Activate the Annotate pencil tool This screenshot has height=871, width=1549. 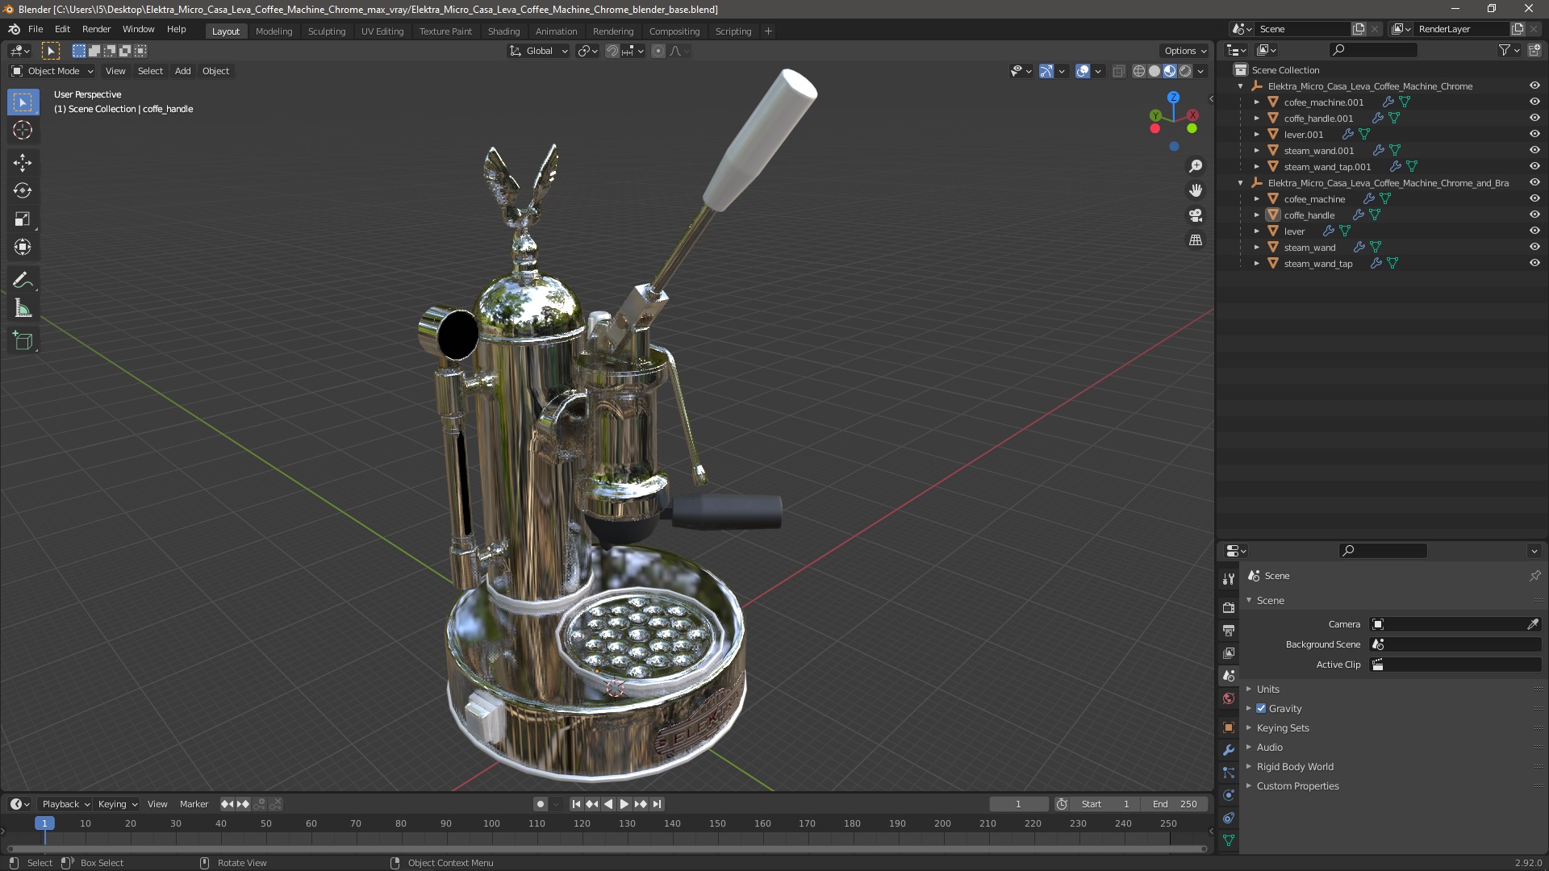(x=22, y=281)
